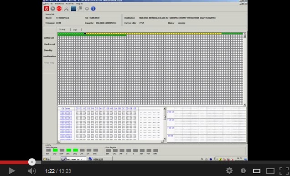The image size is (290, 176).
Task: Click the 100 M label on speed graph
Action: pos(171,128)
